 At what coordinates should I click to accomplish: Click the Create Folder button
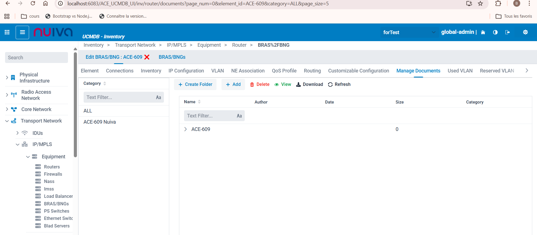(195, 84)
